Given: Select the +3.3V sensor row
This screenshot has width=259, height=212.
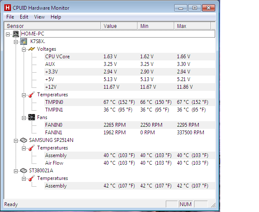Looking at the screenshot, I should coord(129,72).
